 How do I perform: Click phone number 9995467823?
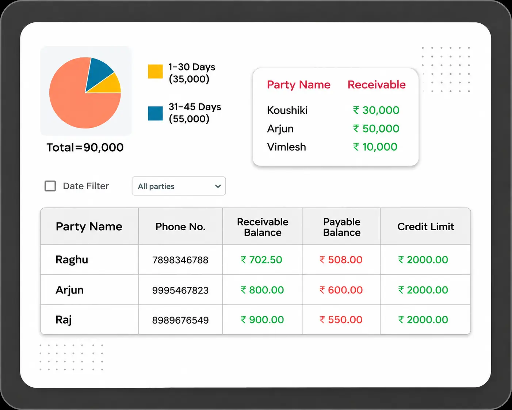tap(180, 291)
